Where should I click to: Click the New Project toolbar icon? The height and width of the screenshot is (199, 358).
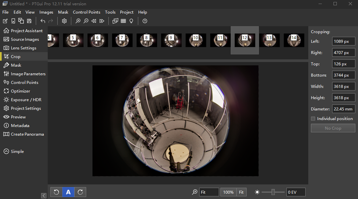click(5, 21)
